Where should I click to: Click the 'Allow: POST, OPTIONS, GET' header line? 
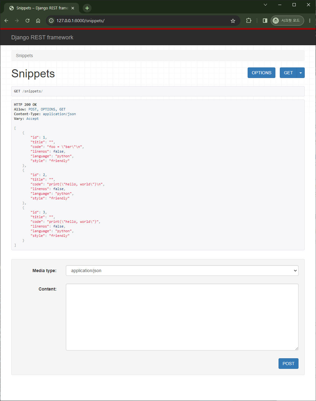(x=40, y=109)
